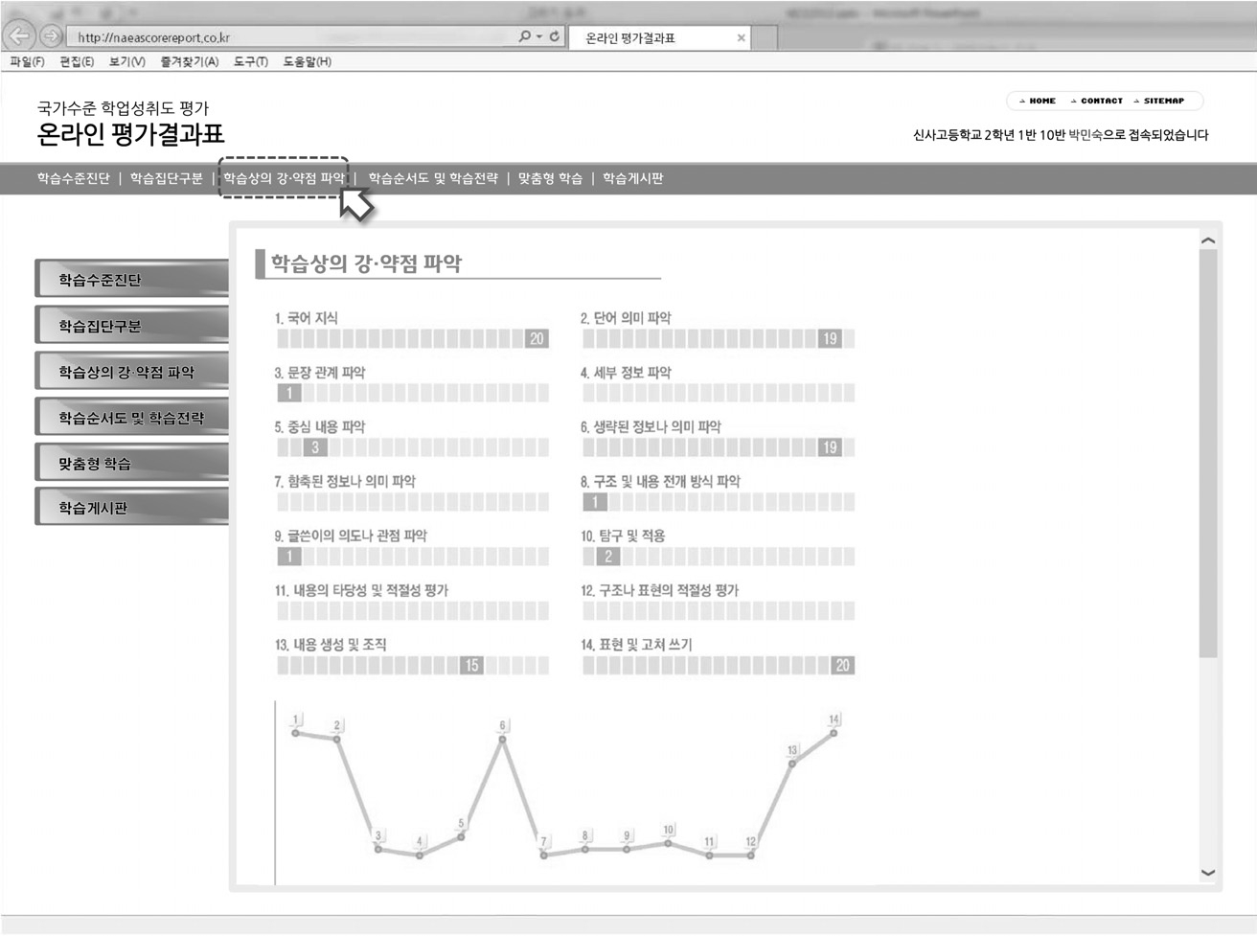Click graph point 9 on line chart

coord(627,849)
